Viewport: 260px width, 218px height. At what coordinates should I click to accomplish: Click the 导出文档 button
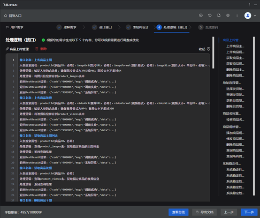(205, 212)
